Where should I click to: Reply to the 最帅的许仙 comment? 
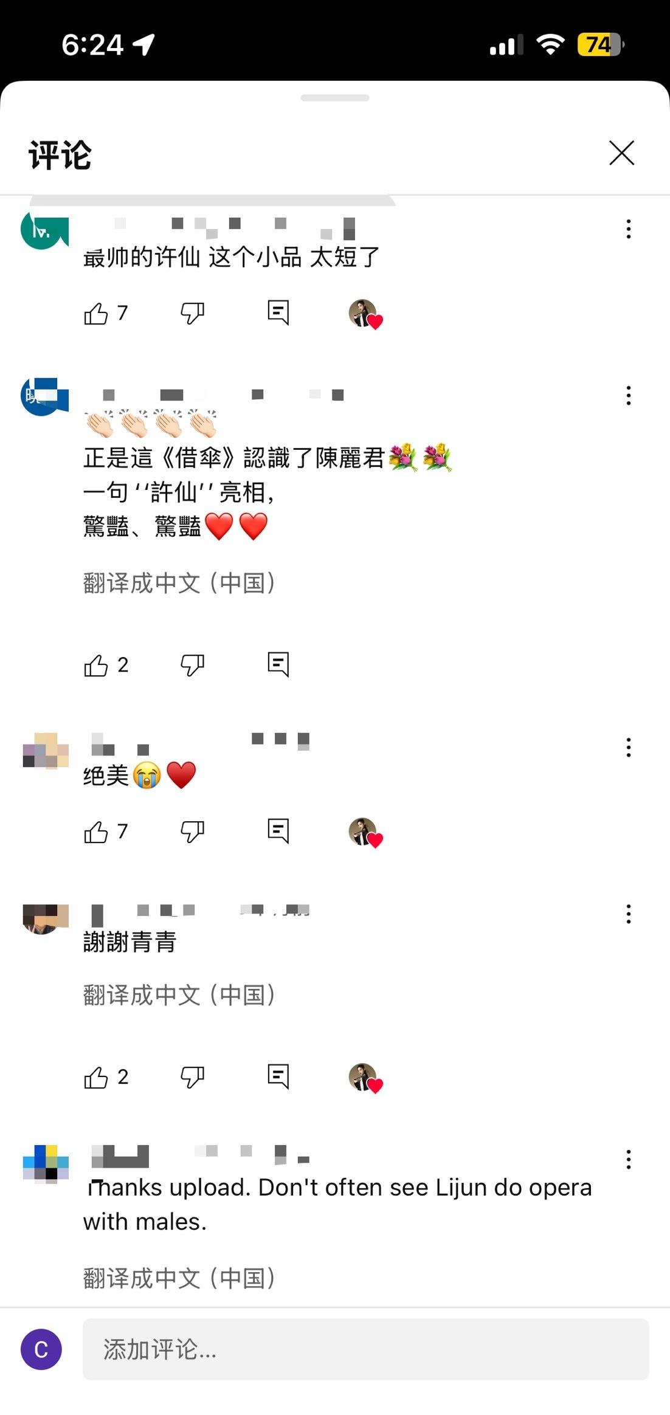(278, 313)
